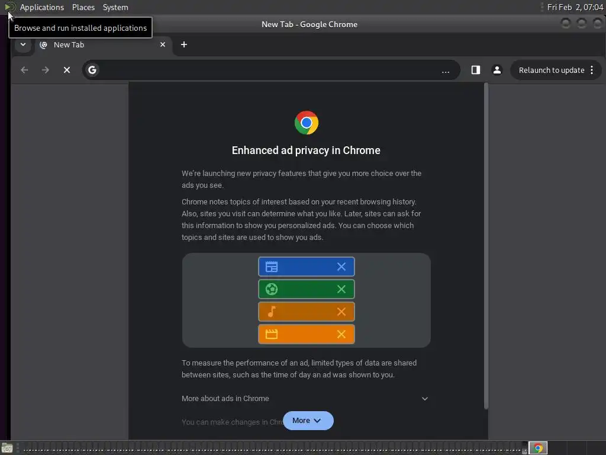Click heading Enhanced ad privacy in Chrome
The height and width of the screenshot is (455, 606).
[306, 150]
